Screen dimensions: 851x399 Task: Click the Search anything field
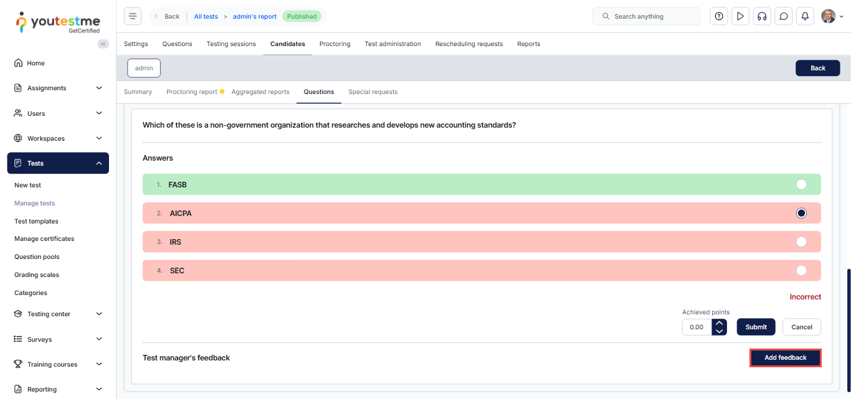(646, 16)
